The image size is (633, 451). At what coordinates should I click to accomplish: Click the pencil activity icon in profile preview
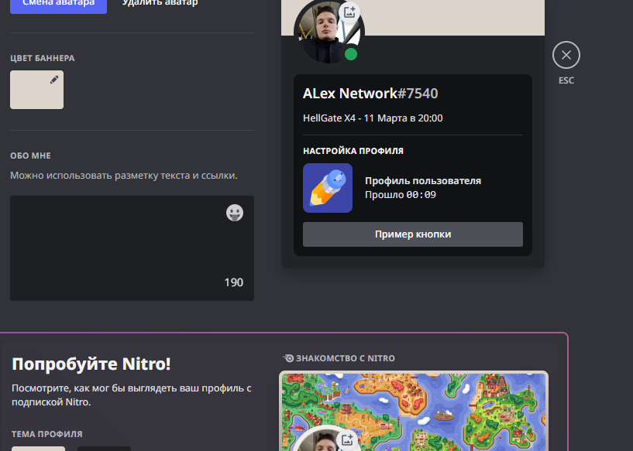click(x=328, y=188)
